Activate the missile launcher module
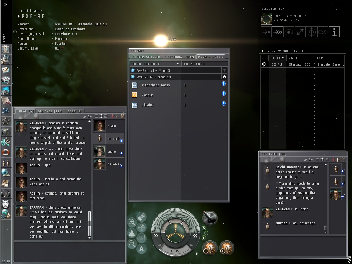Screen dimensions: 352x264 tap(210, 218)
